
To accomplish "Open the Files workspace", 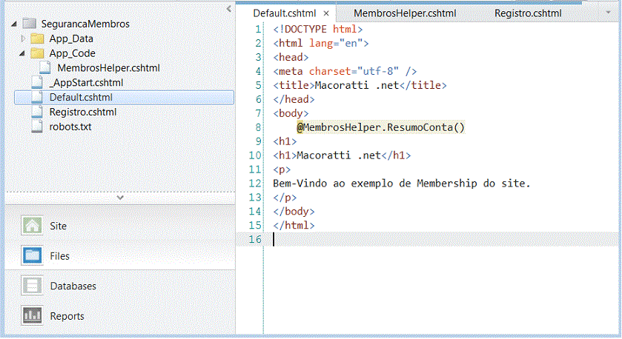I will point(59,256).
